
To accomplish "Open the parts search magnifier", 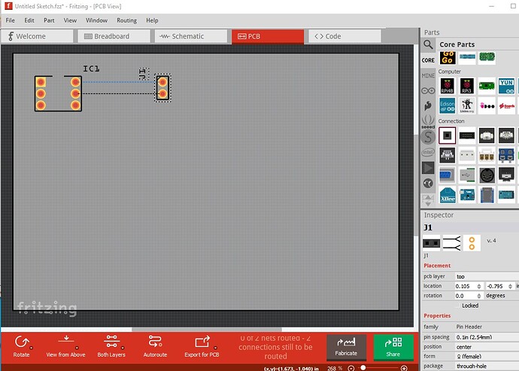I will [428, 44].
